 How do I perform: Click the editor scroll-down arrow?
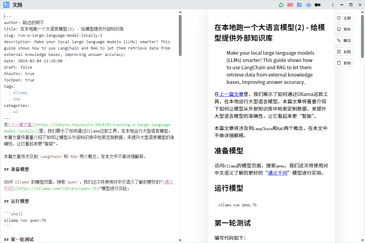click(x=180, y=240)
